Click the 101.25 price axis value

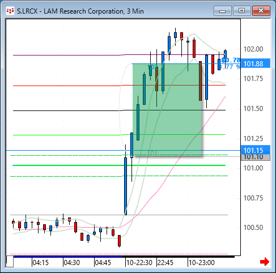pos(253,139)
